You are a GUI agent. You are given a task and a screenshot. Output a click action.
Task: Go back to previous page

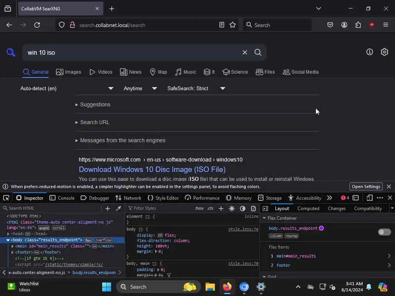[9, 25]
